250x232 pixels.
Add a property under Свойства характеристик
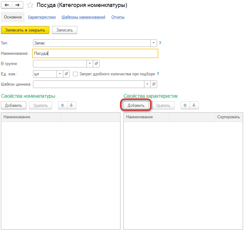tap(136, 105)
